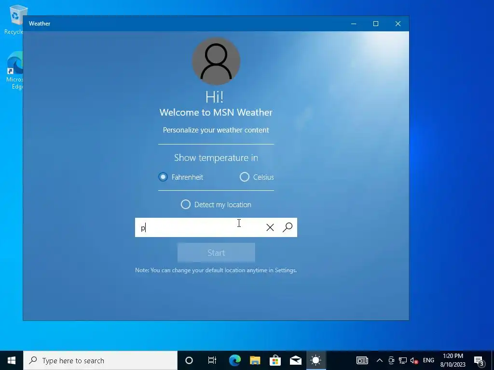Switch input language via ENG indicator
The image size is (494, 370).
[x=428, y=360]
